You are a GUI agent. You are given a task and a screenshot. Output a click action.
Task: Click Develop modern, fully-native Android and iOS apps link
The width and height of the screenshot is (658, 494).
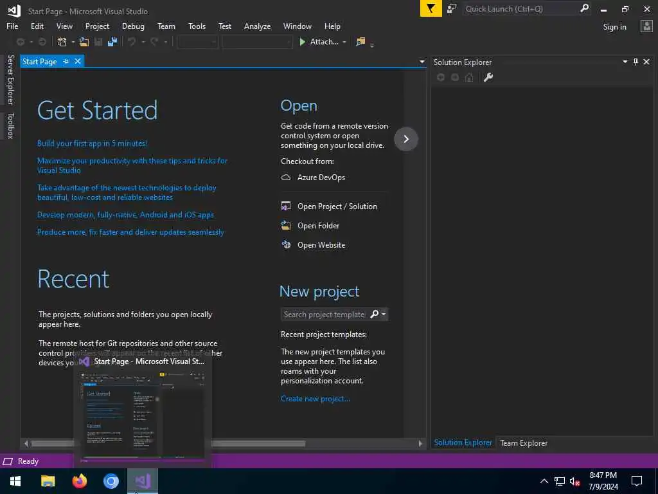pos(125,215)
